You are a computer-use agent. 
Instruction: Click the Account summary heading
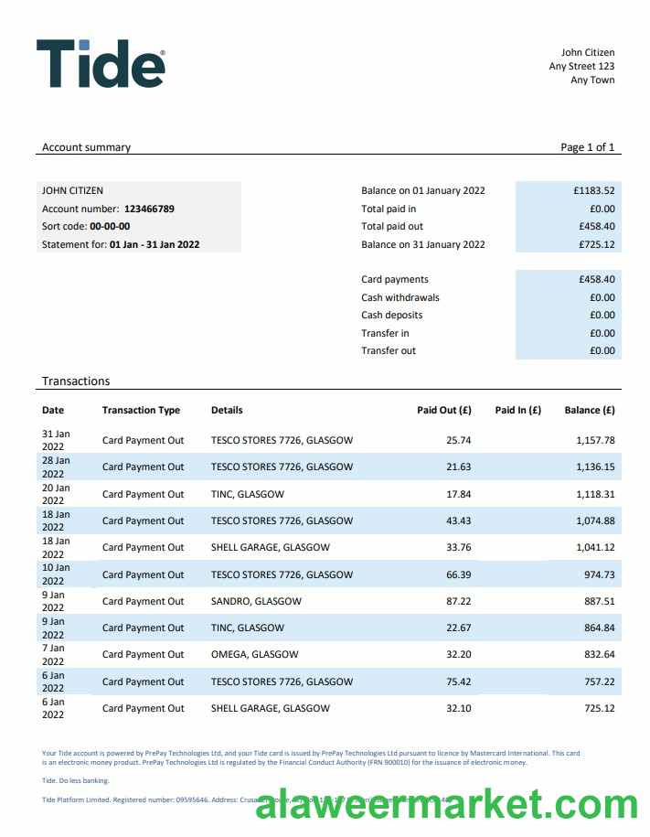[x=86, y=147]
